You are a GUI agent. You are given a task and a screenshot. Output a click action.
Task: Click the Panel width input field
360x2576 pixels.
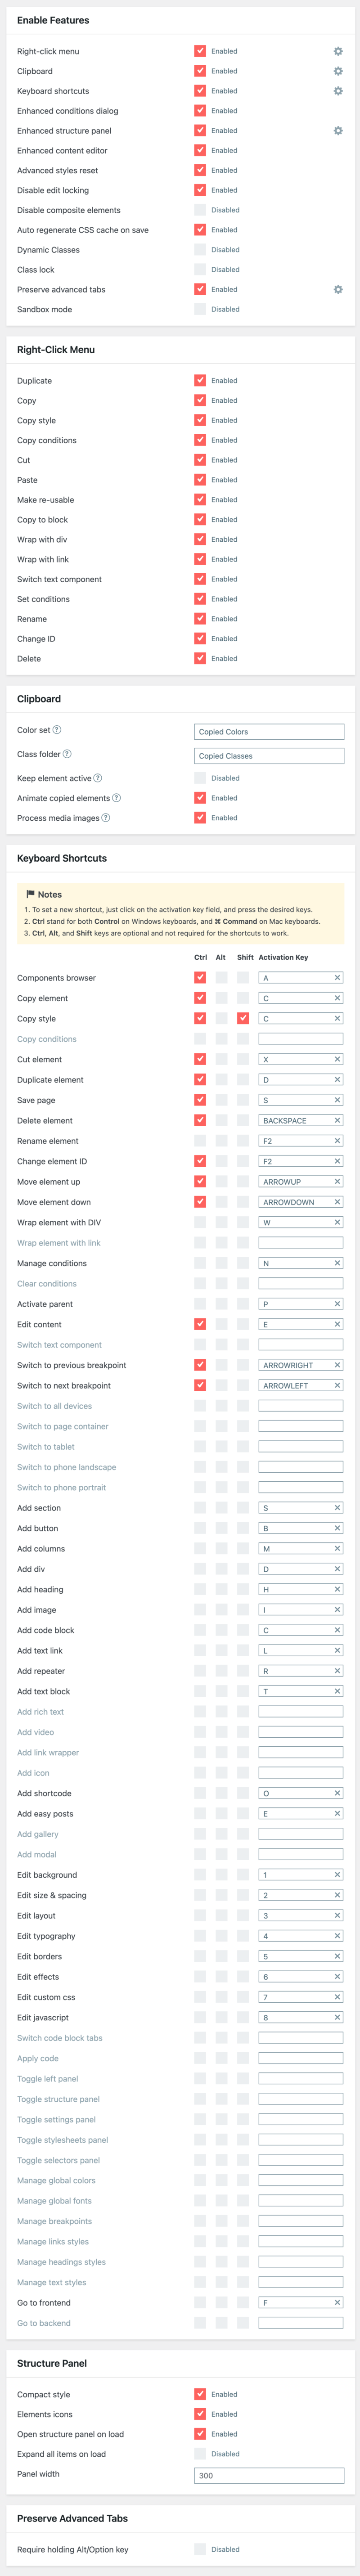tap(269, 2475)
